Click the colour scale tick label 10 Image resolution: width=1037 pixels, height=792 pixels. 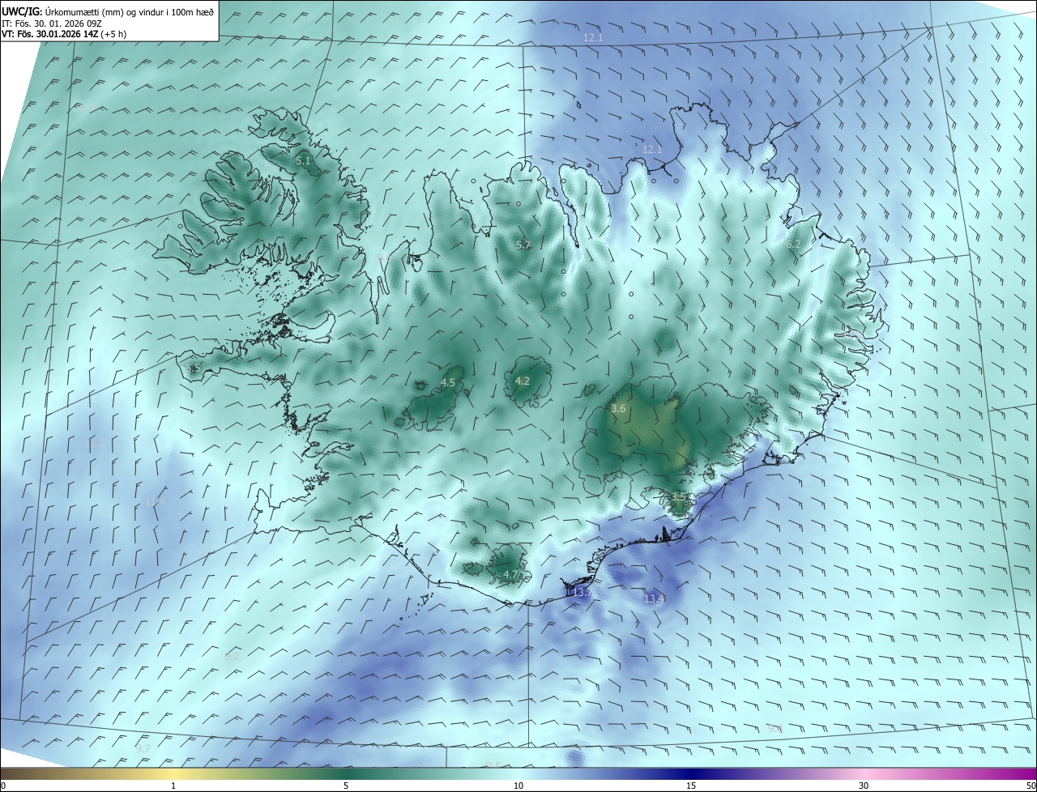click(x=518, y=786)
